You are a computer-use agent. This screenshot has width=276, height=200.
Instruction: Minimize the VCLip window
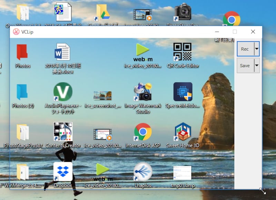point(217,32)
